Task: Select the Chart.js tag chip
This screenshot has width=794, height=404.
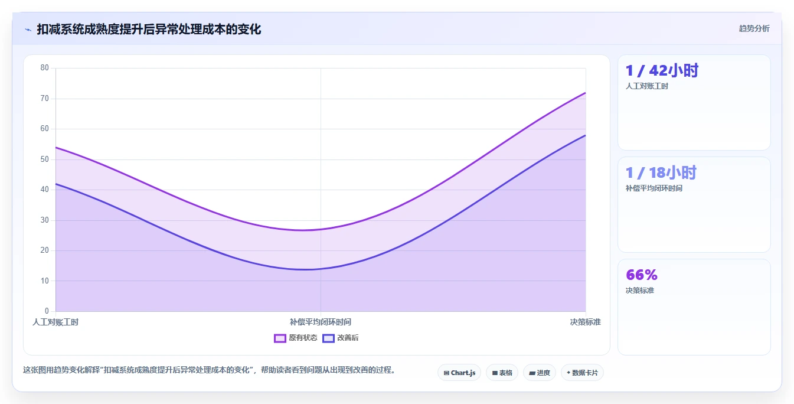Action: [459, 373]
